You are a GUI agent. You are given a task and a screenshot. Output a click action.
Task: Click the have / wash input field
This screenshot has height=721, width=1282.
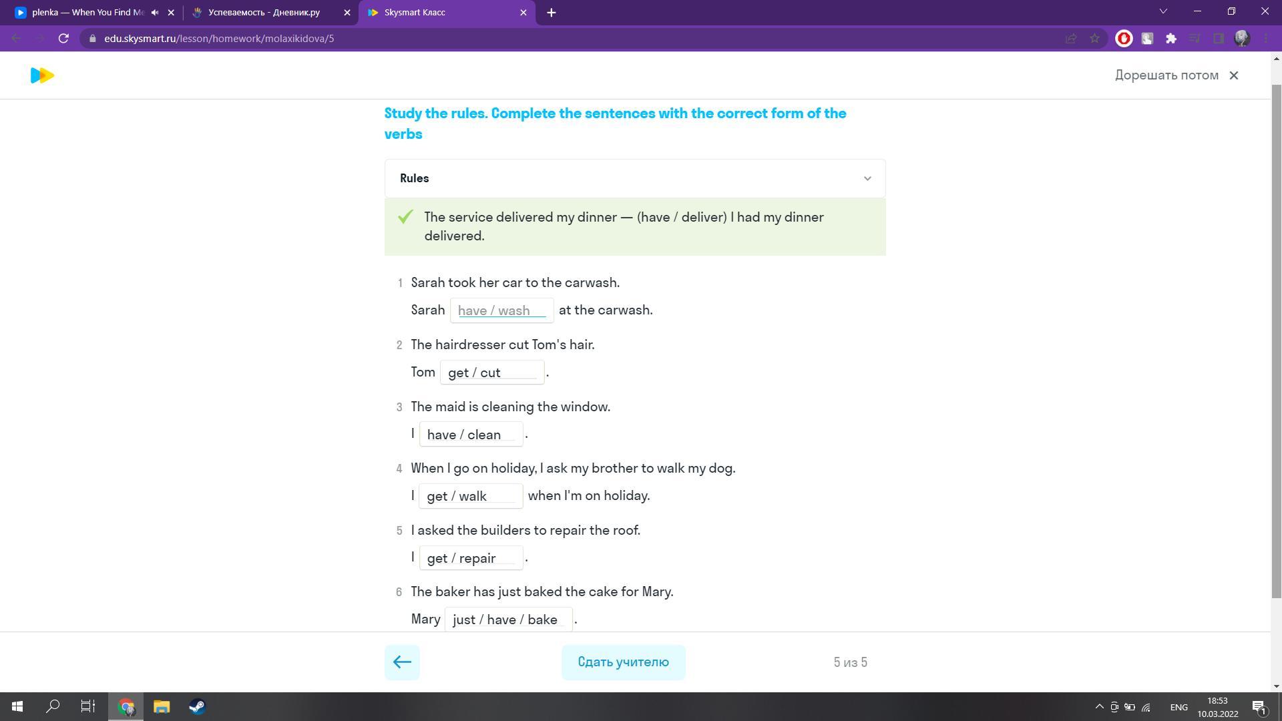pyautogui.click(x=501, y=310)
